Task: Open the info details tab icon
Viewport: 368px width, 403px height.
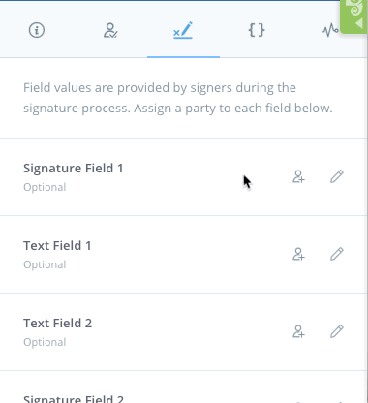Action: click(x=37, y=30)
